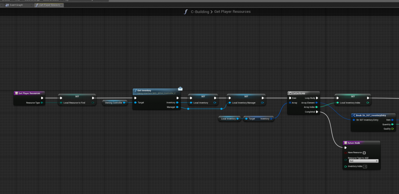The image size is (399, 194).
Task: Click the Completed exec pin
Action: click(x=317, y=112)
